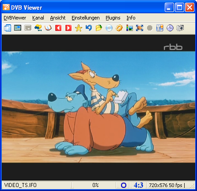
Task: Click the overlapping windows toolbar icon
Action: tap(8, 28)
